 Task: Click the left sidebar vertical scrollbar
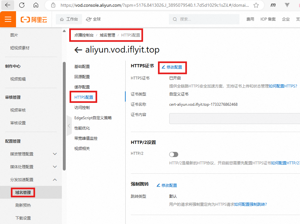(x=64, y=115)
